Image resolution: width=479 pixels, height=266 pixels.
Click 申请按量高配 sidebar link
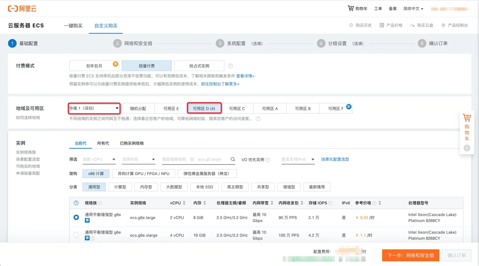pos(28,173)
